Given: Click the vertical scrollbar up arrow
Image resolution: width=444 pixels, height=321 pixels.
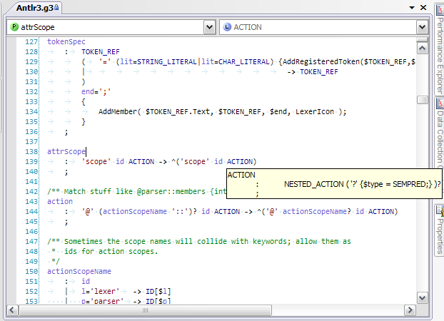Looking at the screenshot, I should pos(422,49).
